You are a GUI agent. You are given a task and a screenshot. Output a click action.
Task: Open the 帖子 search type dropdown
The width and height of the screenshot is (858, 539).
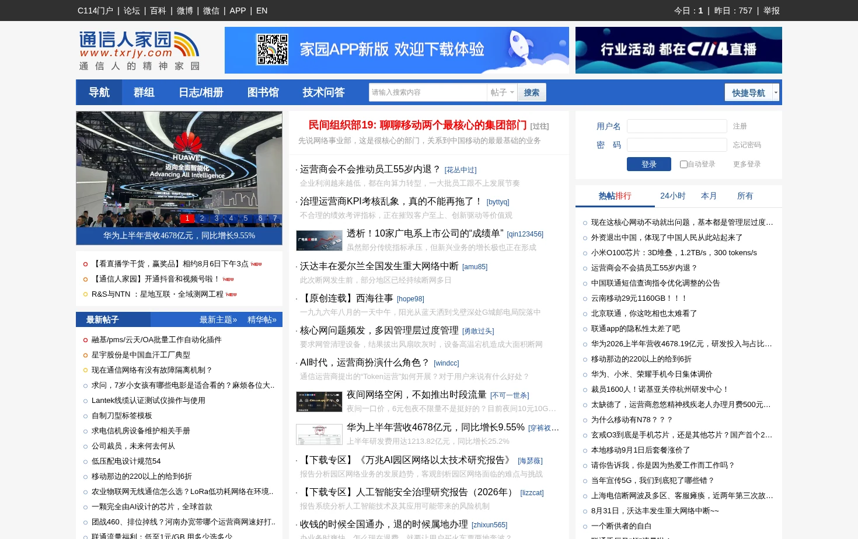pyautogui.click(x=503, y=92)
